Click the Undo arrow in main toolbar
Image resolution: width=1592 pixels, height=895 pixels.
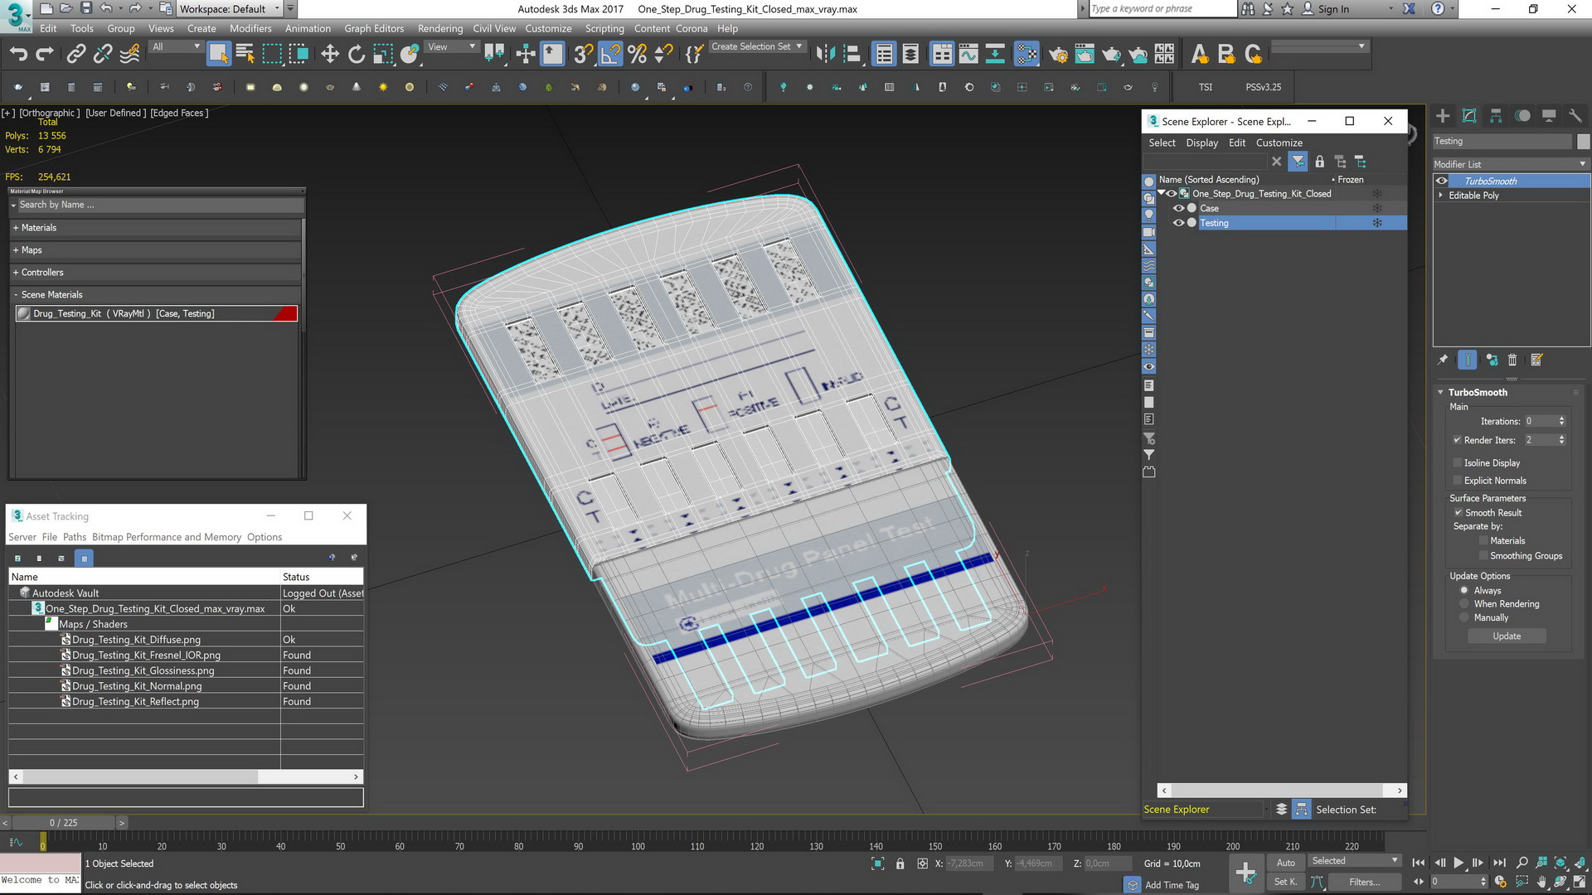point(18,55)
